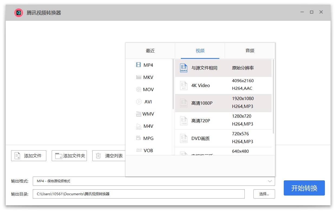Screen dimensions: 336x211
Task: Click 添加文件 to add files
Action: pos(28,155)
